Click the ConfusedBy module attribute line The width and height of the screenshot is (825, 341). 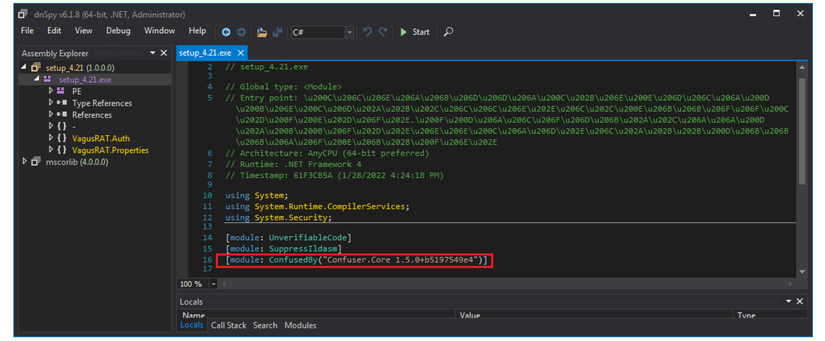point(356,260)
